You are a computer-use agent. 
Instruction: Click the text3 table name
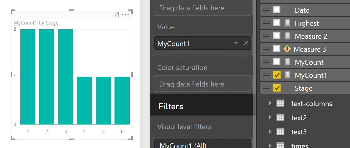click(x=299, y=132)
